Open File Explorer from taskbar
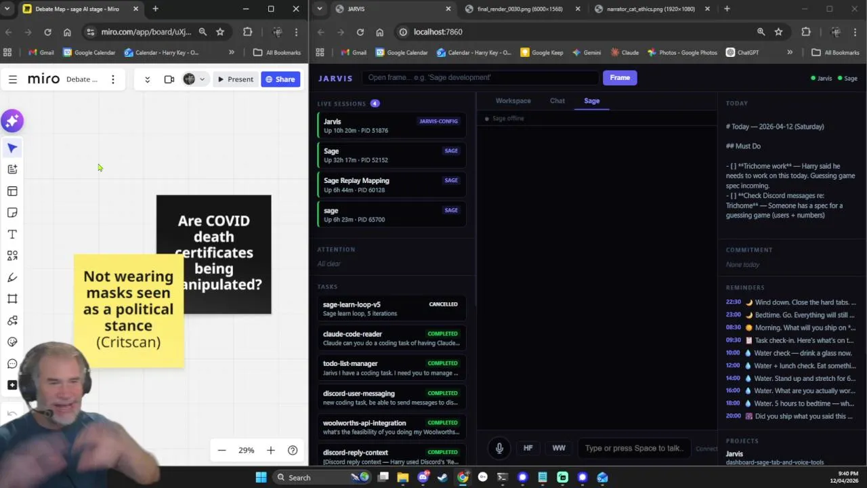The image size is (867, 488). [403, 477]
